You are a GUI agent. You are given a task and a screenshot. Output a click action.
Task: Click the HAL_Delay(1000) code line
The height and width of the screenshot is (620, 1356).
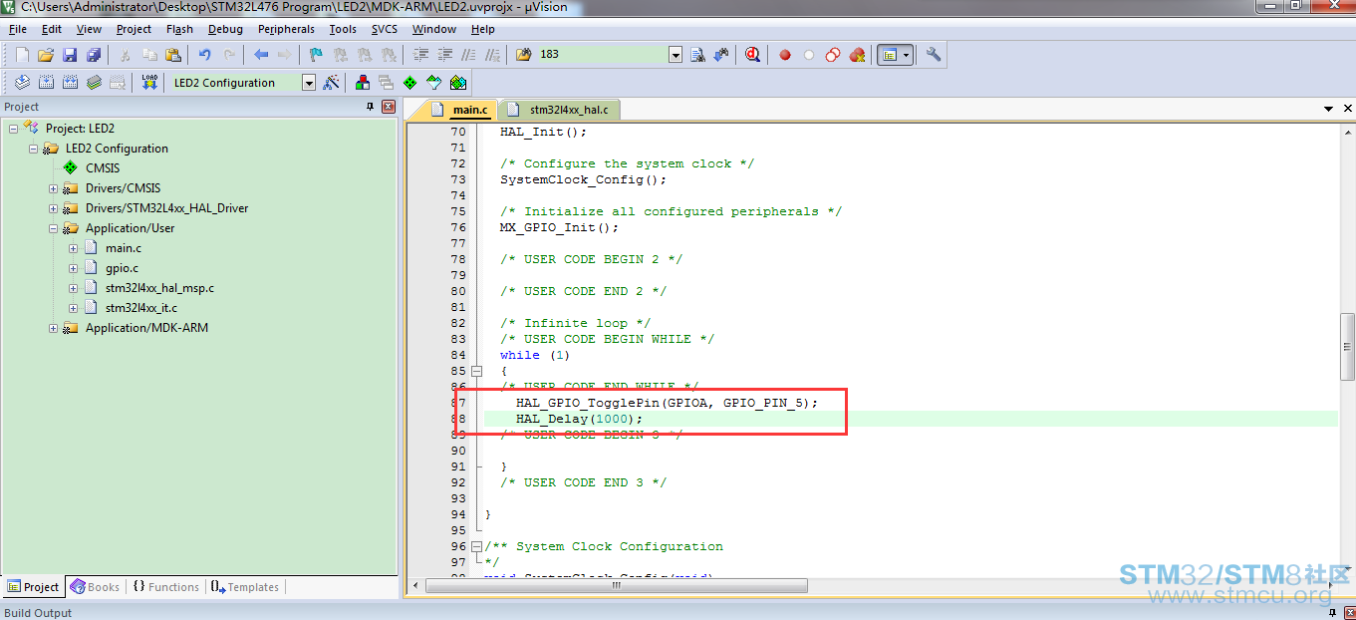(580, 419)
